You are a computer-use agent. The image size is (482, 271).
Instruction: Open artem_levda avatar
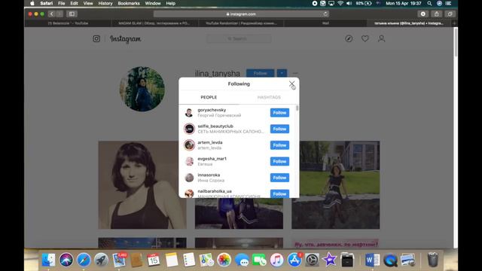pyautogui.click(x=189, y=145)
